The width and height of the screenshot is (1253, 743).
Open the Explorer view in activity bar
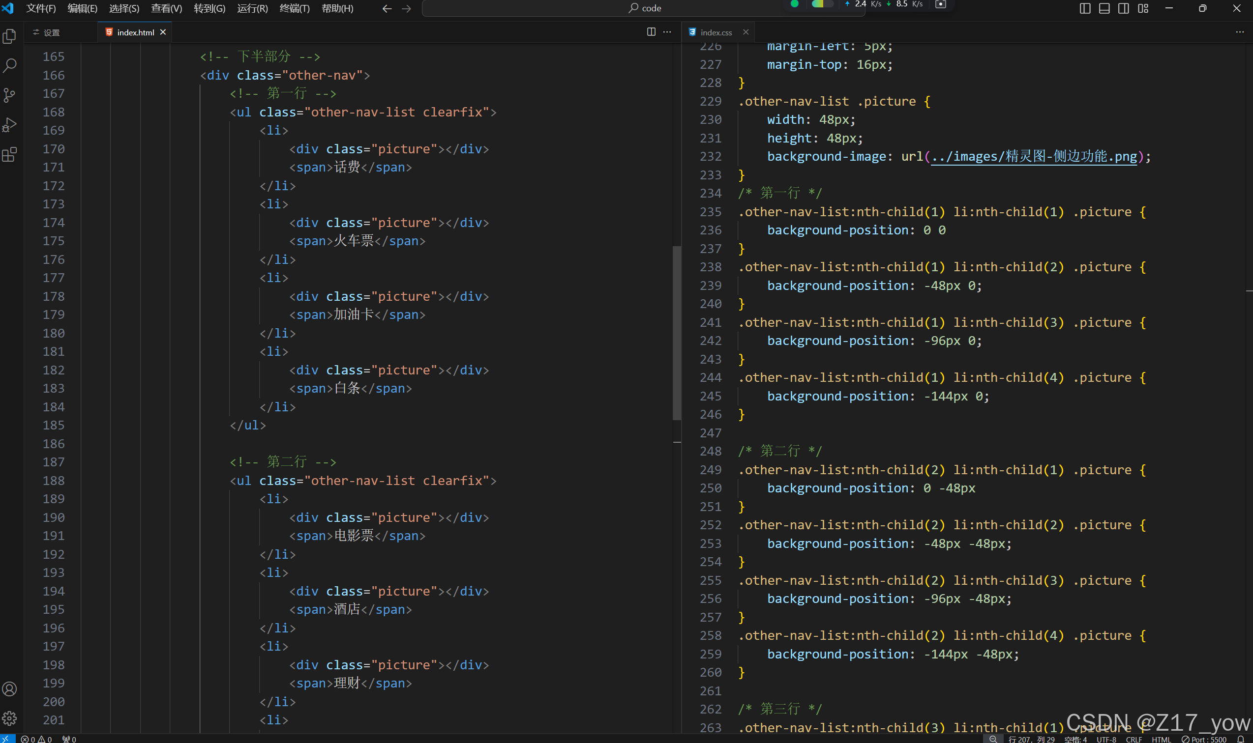(9, 36)
